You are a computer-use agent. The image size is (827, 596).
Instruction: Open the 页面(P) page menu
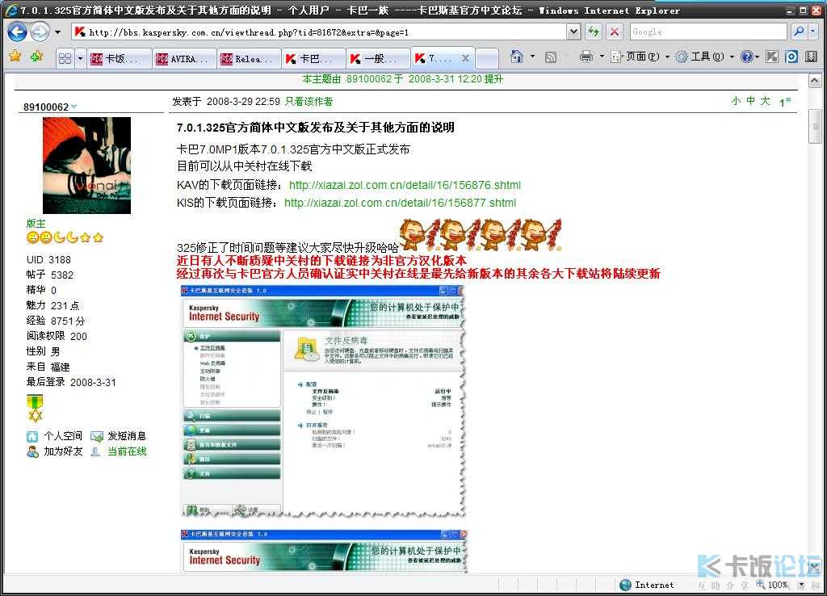pos(640,57)
